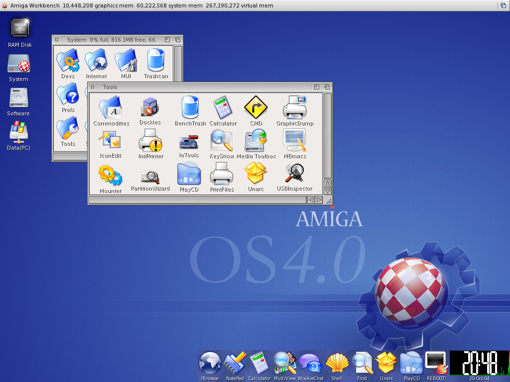Open the Shell from the dock
This screenshot has width=510, height=382.
pos(337,364)
